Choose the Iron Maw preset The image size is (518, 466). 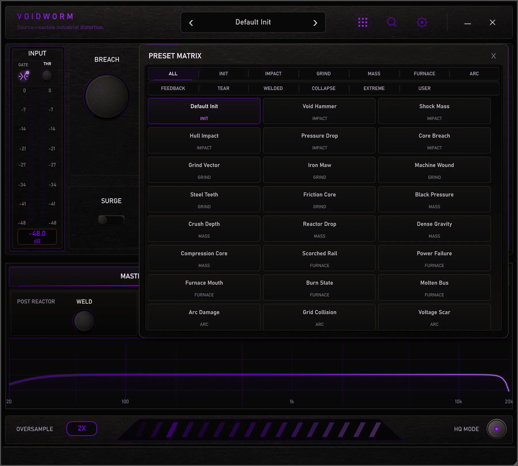(x=319, y=170)
